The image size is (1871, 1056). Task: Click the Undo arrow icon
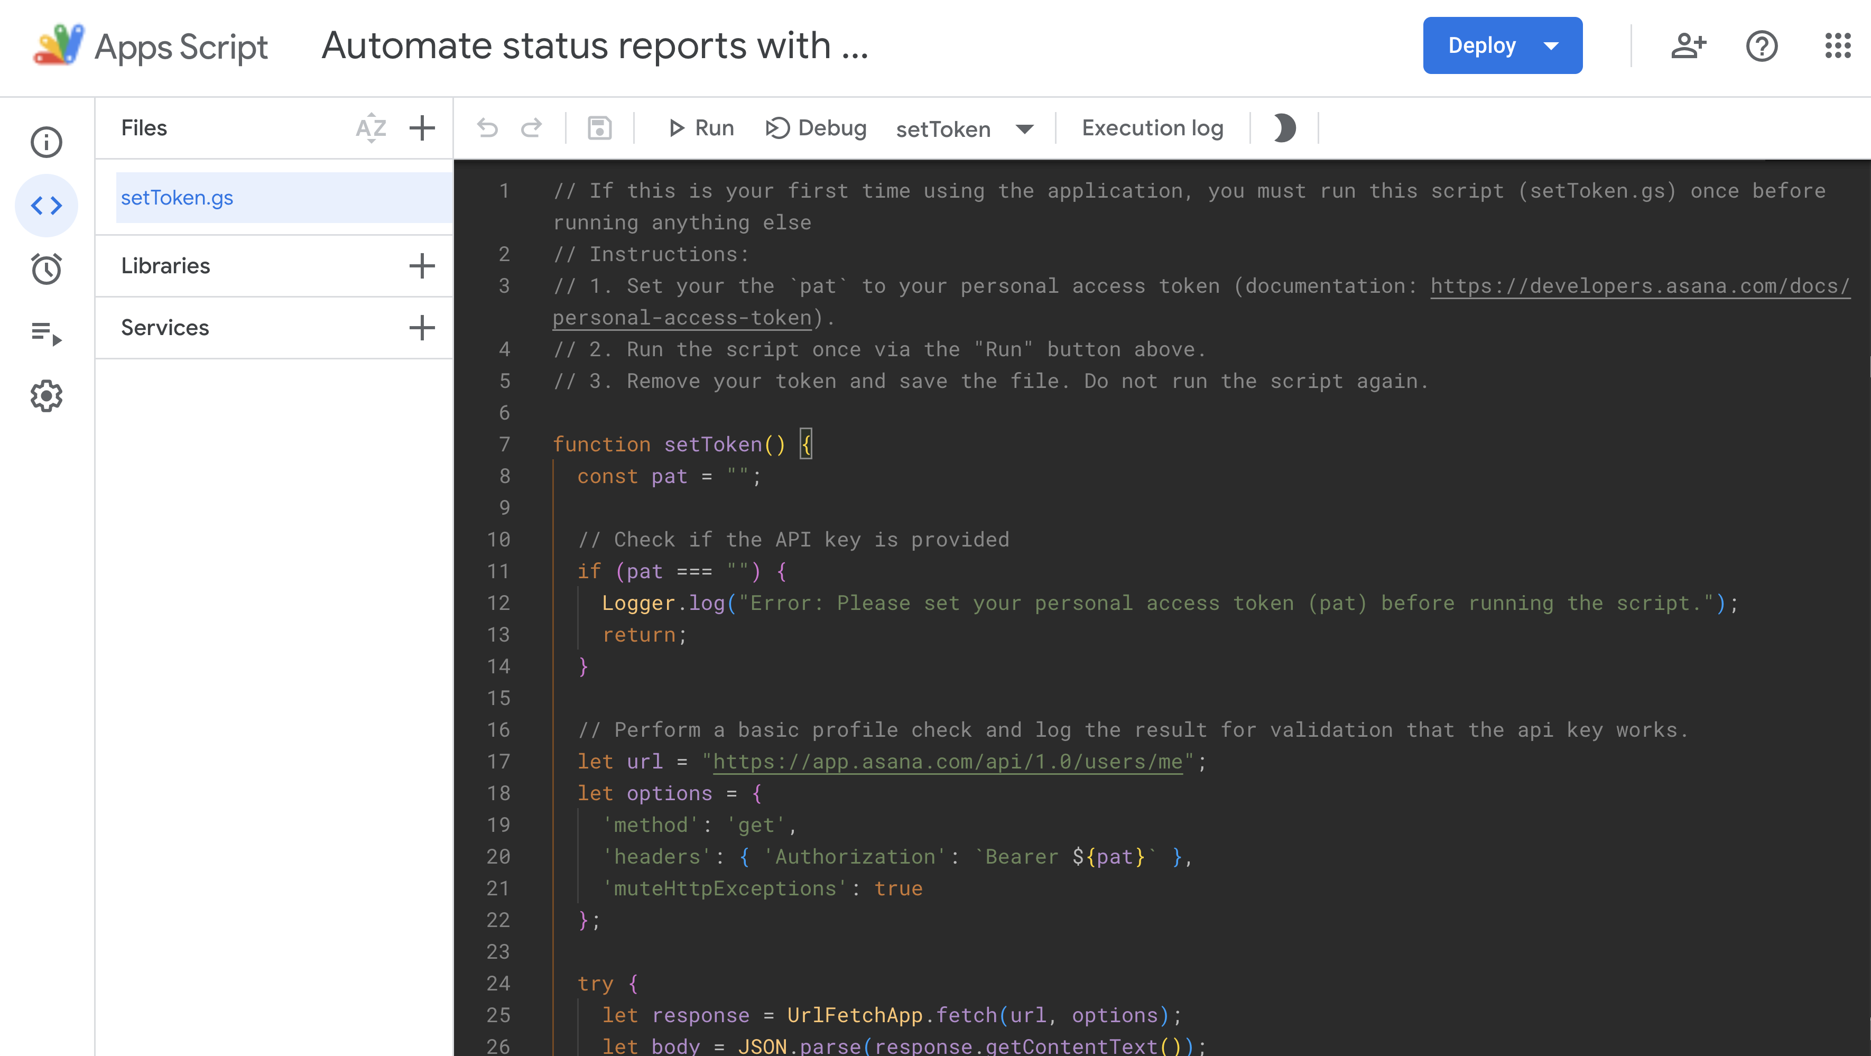[488, 127]
